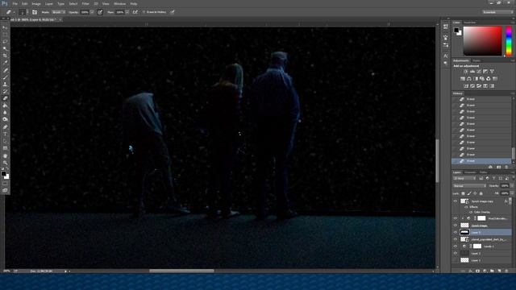
Task: Open the Window menu
Action: coord(119,3)
